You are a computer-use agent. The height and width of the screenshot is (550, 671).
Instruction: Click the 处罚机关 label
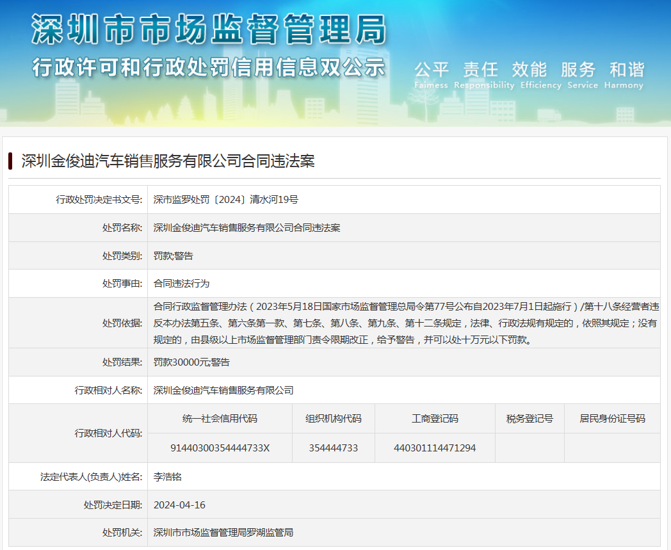[122, 533]
